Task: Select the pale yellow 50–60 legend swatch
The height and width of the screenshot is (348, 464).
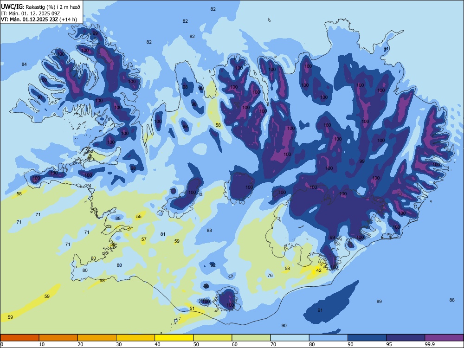Action: point(213,338)
